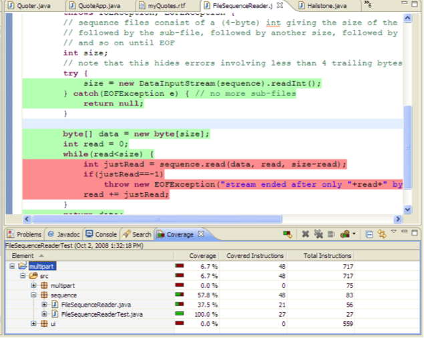The height and width of the screenshot is (338, 424).
Task: Toggle Link with Current Selection
Action: pyautogui.click(x=382, y=234)
